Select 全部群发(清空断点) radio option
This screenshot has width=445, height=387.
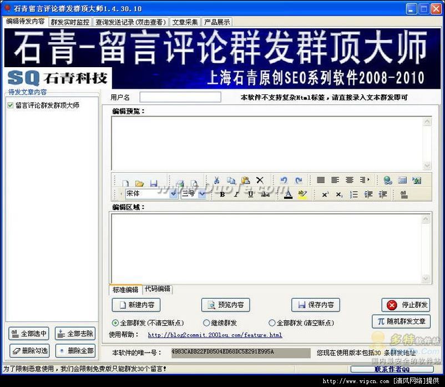272,323
